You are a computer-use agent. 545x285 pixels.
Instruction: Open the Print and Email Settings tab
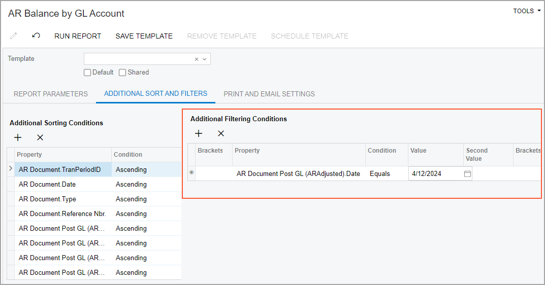269,94
